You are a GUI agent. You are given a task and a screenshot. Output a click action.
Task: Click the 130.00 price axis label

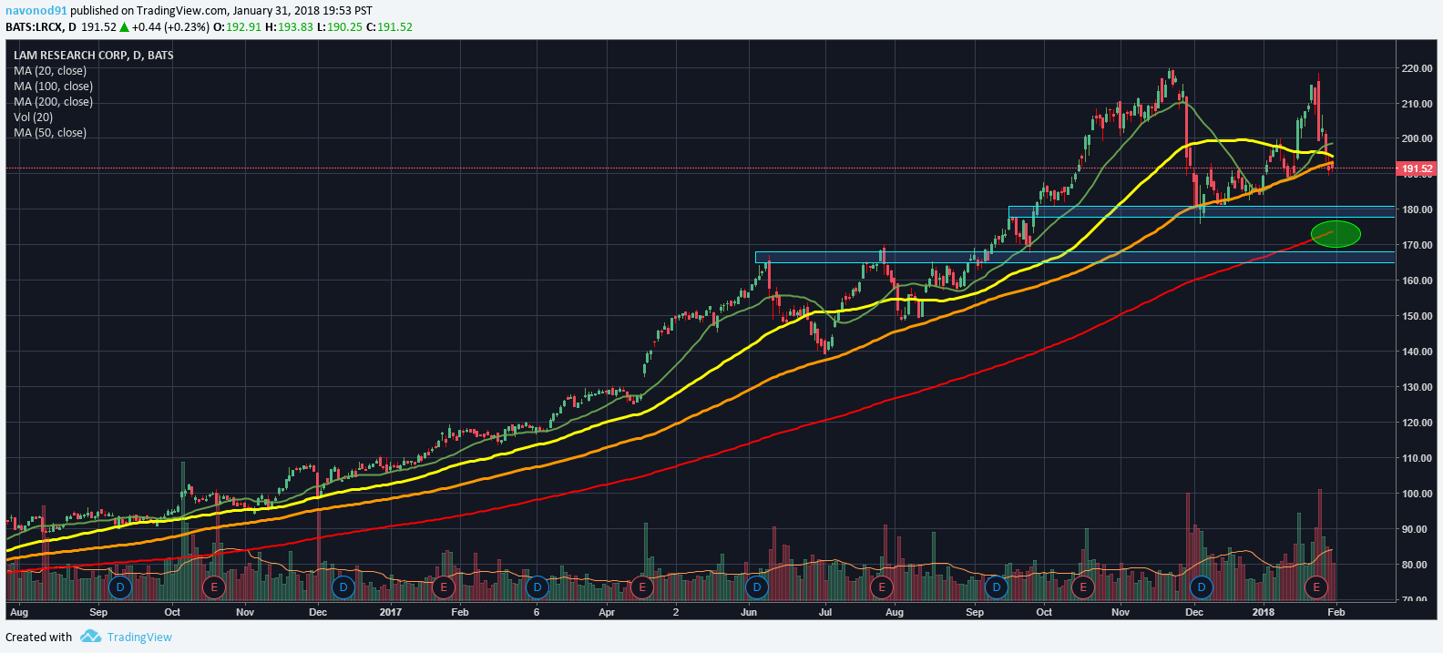point(1417,387)
